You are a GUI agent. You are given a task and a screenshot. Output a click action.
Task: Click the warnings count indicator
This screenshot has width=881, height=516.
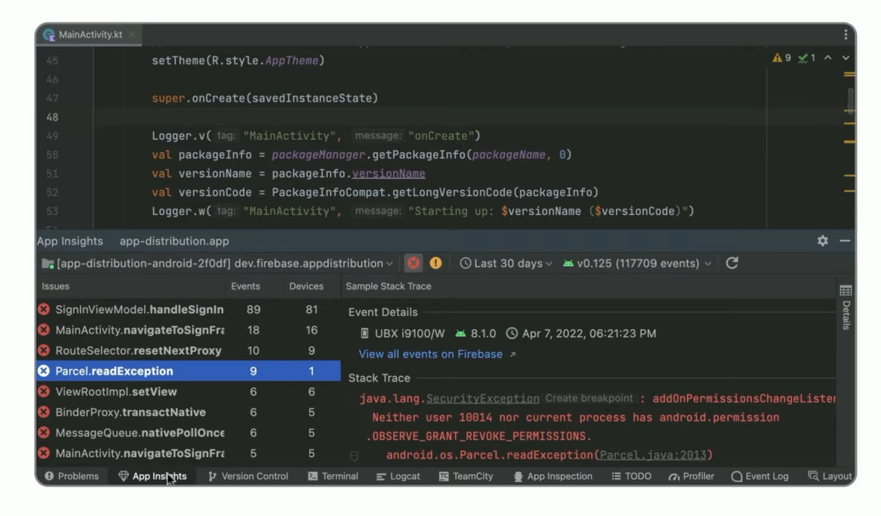tap(781, 58)
